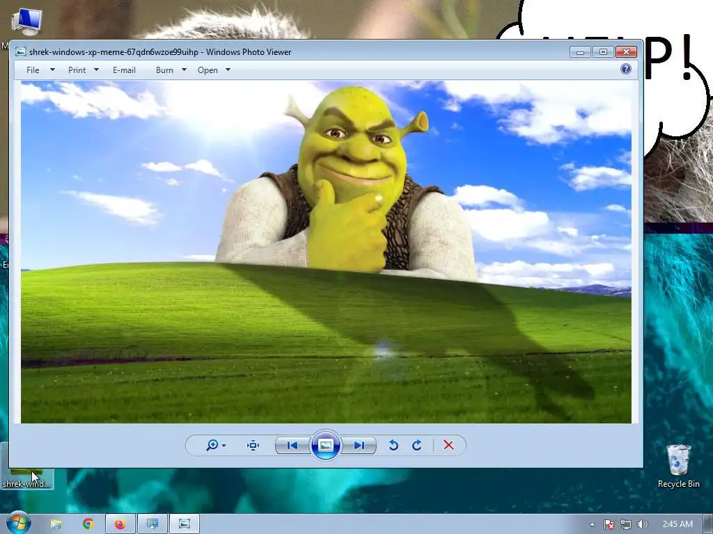
Task: Open the magnifier zoom tool in Photo Viewer
Action: 212,445
